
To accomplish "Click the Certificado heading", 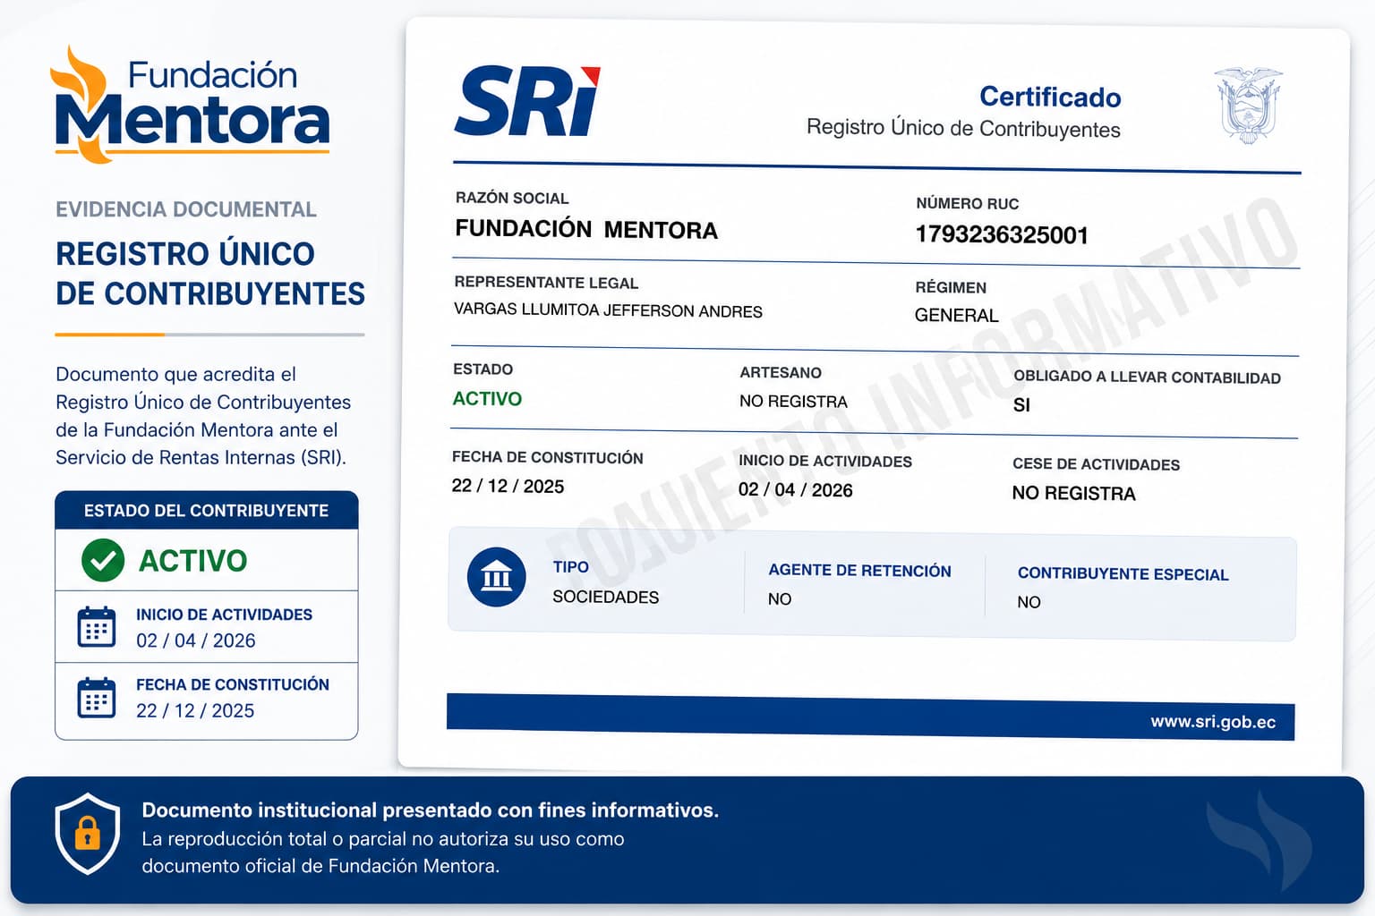I will 1050,97.
